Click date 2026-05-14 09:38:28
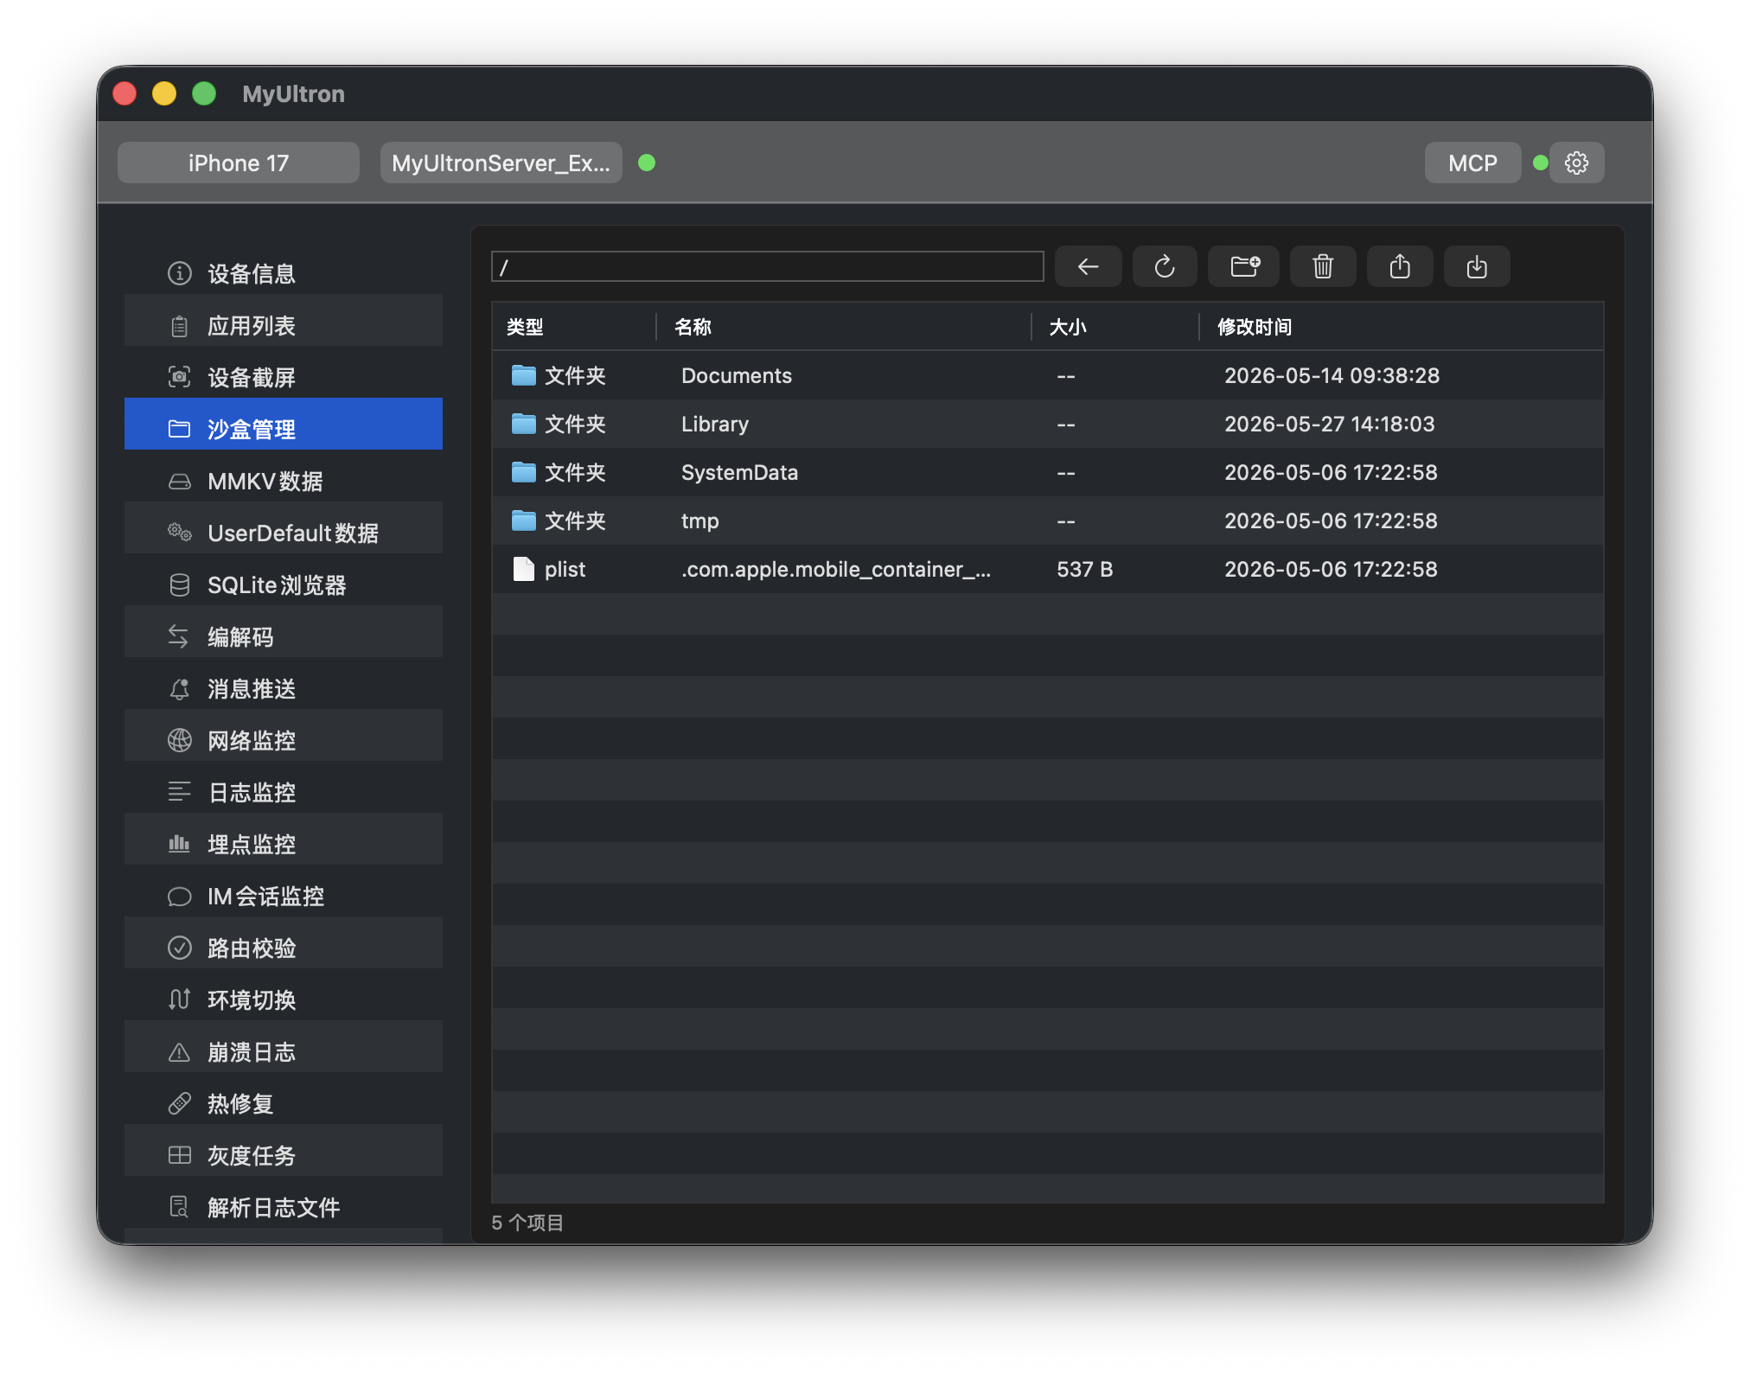This screenshot has height=1373, width=1750. pyautogui.click(x=1332, y=375)
